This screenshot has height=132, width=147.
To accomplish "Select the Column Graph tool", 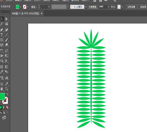I will 7,78.
